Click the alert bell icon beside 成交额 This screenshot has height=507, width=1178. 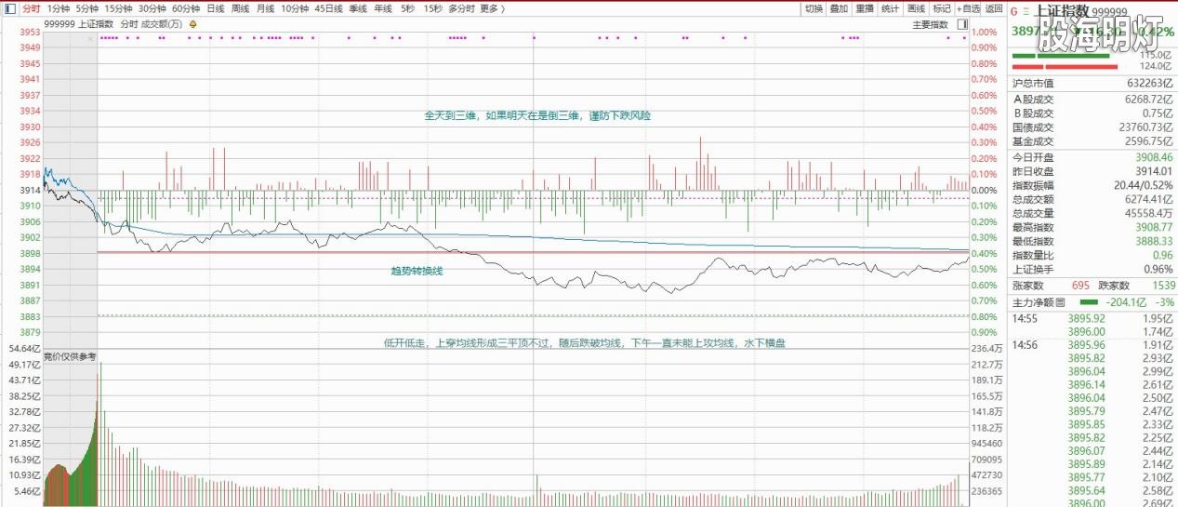click(192, 23)
